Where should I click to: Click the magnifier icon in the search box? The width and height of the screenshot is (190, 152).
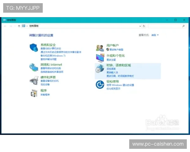tap(183, 26)
